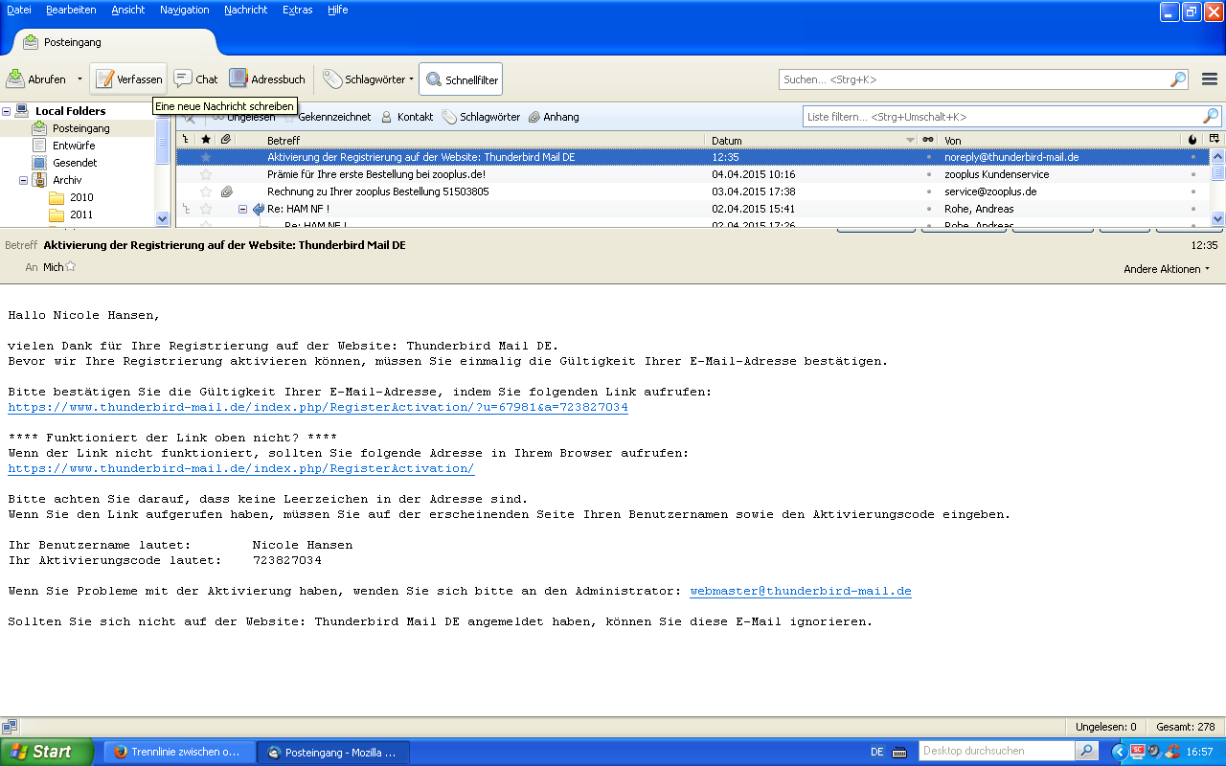The width and height of the screenshot is (1226, 766).
Task: Open the hamburger application menu
Action: coord(1210,79)
